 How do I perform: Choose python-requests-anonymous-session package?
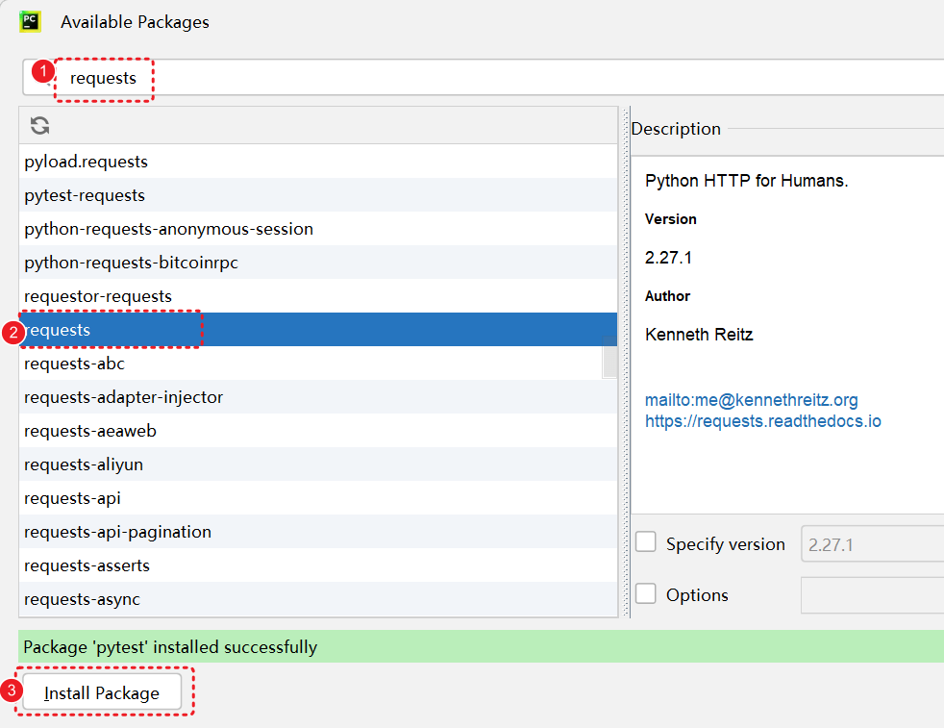169,229
